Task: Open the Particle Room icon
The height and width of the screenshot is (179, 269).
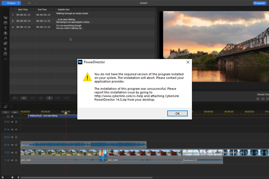Action: pos(6,49)
